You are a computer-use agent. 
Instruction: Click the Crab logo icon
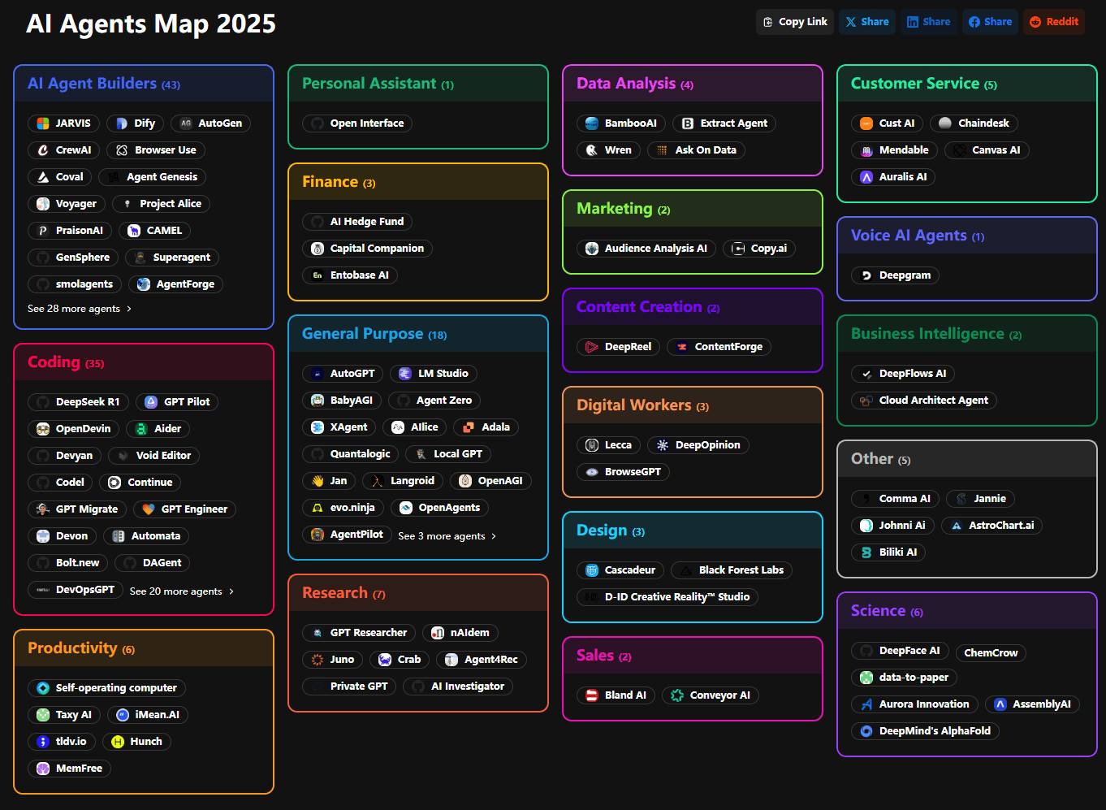pyautogui.click(x=385, y=660)
